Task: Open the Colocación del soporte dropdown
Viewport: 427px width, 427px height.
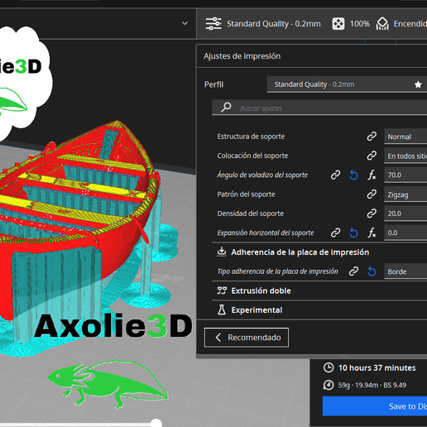Action: [x=405, y=156]
